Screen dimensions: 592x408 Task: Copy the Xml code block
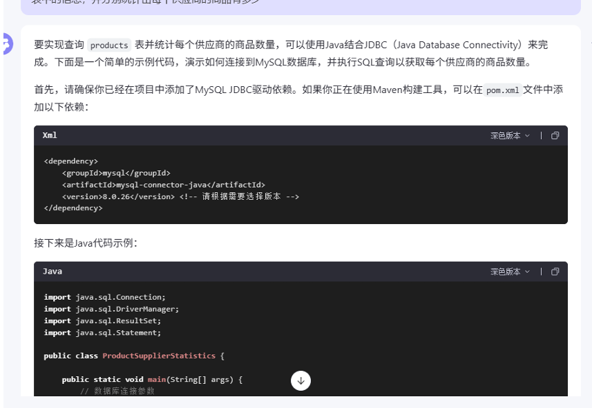pos(555,136)
